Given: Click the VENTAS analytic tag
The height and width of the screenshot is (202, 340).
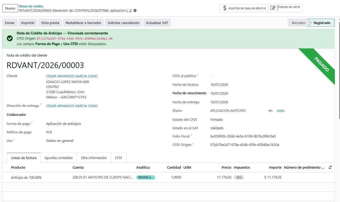Looking at the screenshot, I should 146,177.
